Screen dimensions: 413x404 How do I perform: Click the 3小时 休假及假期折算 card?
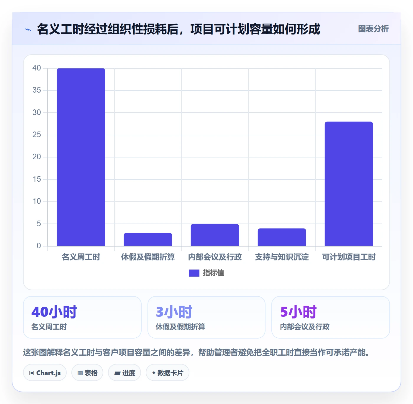coord(206,317)
